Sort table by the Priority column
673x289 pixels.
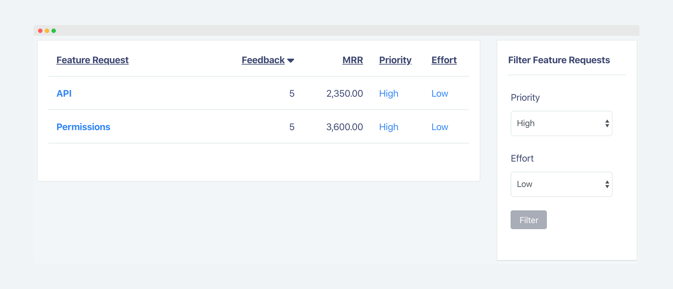coord(395,60)
